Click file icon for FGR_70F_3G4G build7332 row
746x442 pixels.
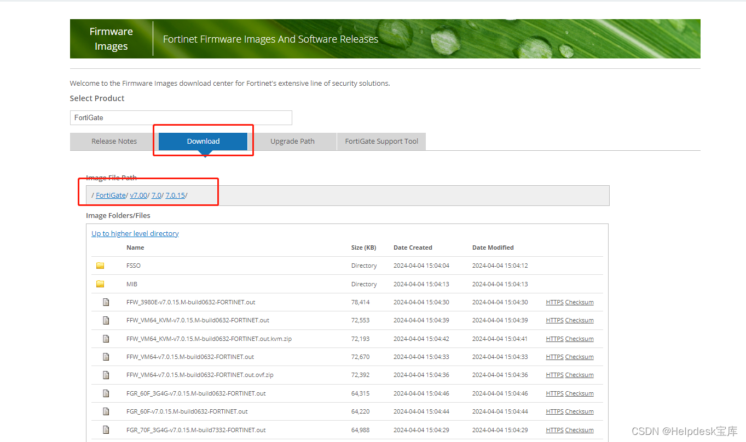point(106,430)
